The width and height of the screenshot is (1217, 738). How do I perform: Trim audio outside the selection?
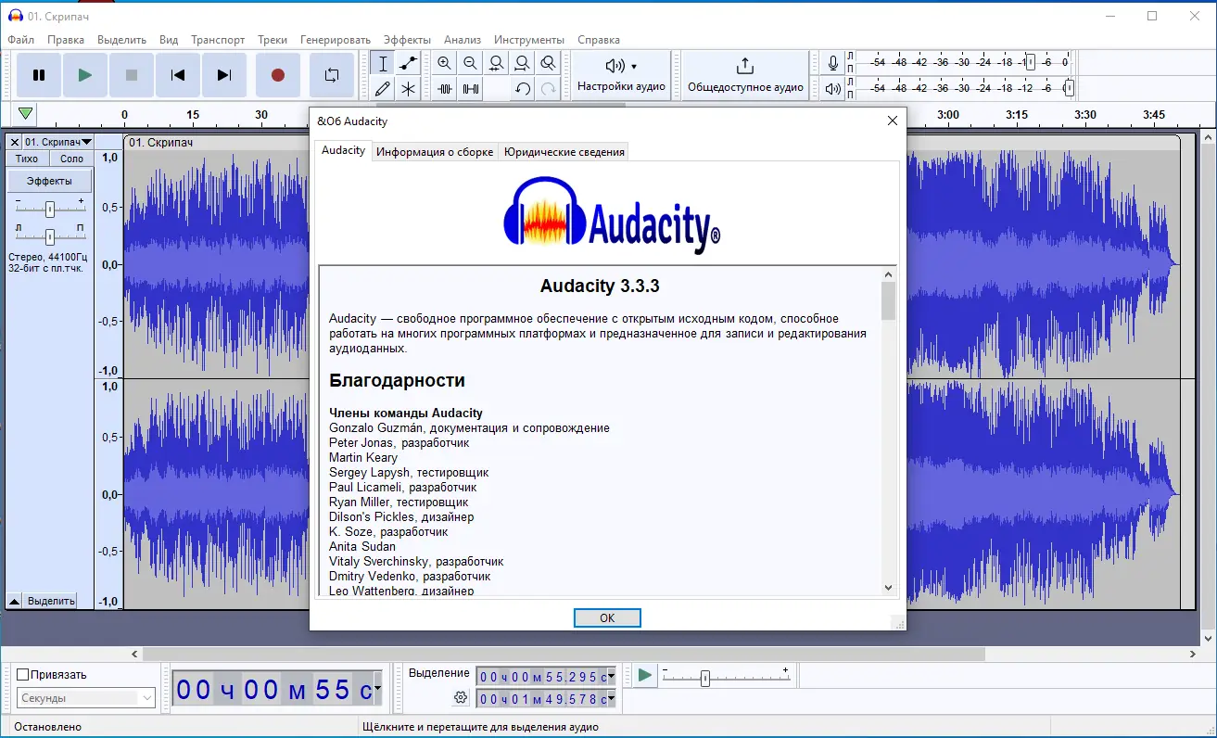445,89
